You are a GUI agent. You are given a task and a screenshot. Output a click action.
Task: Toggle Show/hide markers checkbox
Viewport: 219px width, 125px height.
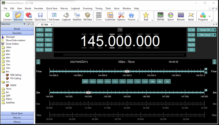[2, 40]
